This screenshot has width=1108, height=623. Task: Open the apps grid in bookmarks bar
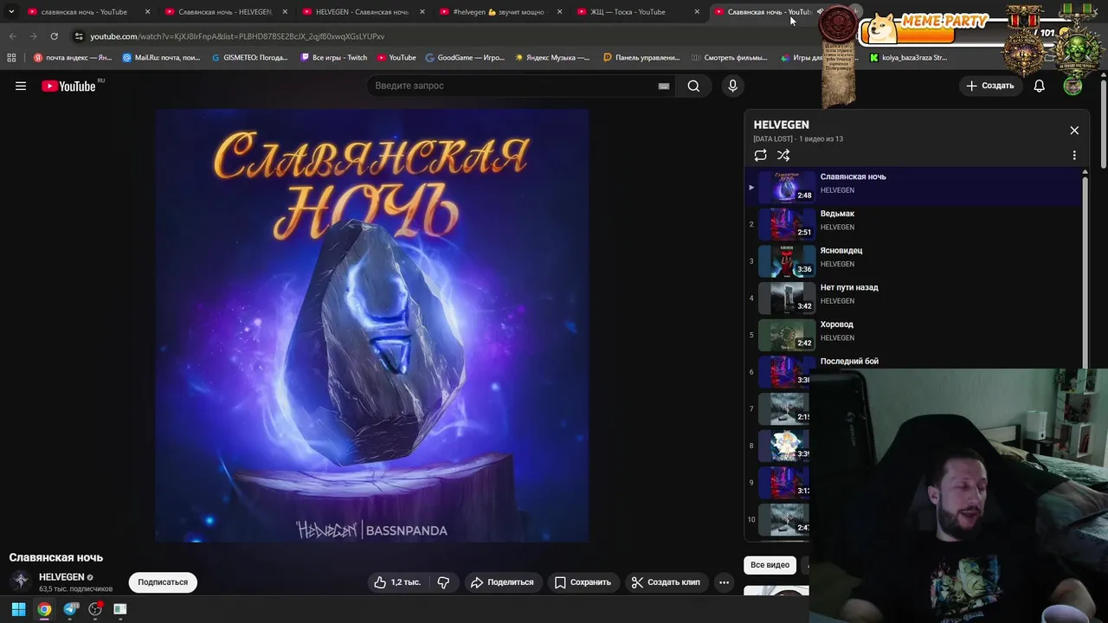(x=11, y=58)
